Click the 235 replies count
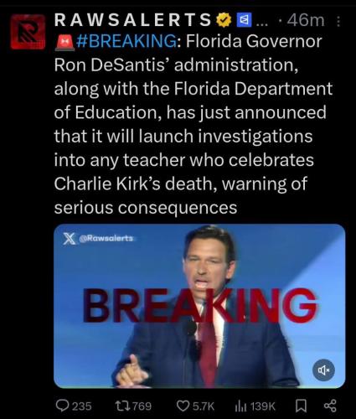Image resolution: width=356 pixels, height=419 pixels. pos(82,406)
